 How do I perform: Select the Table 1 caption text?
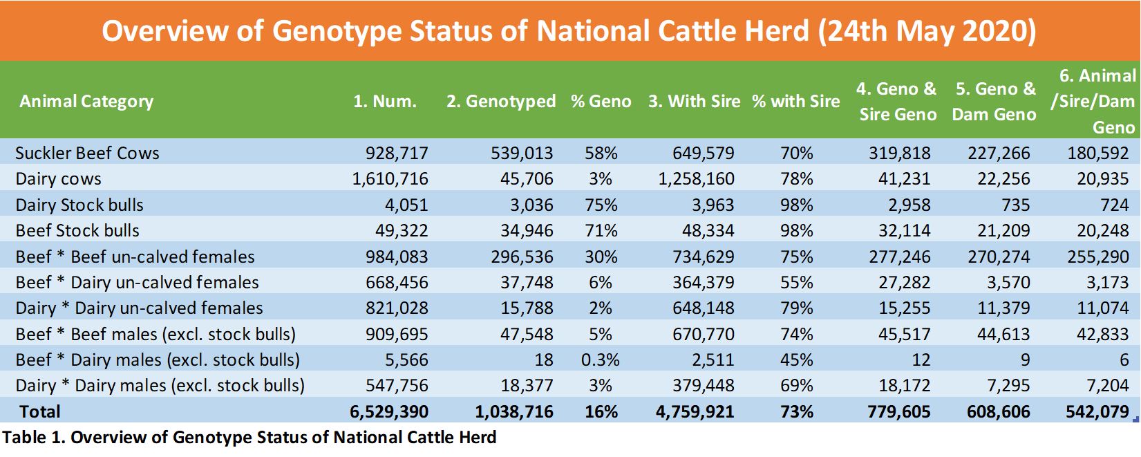(249, 438)
